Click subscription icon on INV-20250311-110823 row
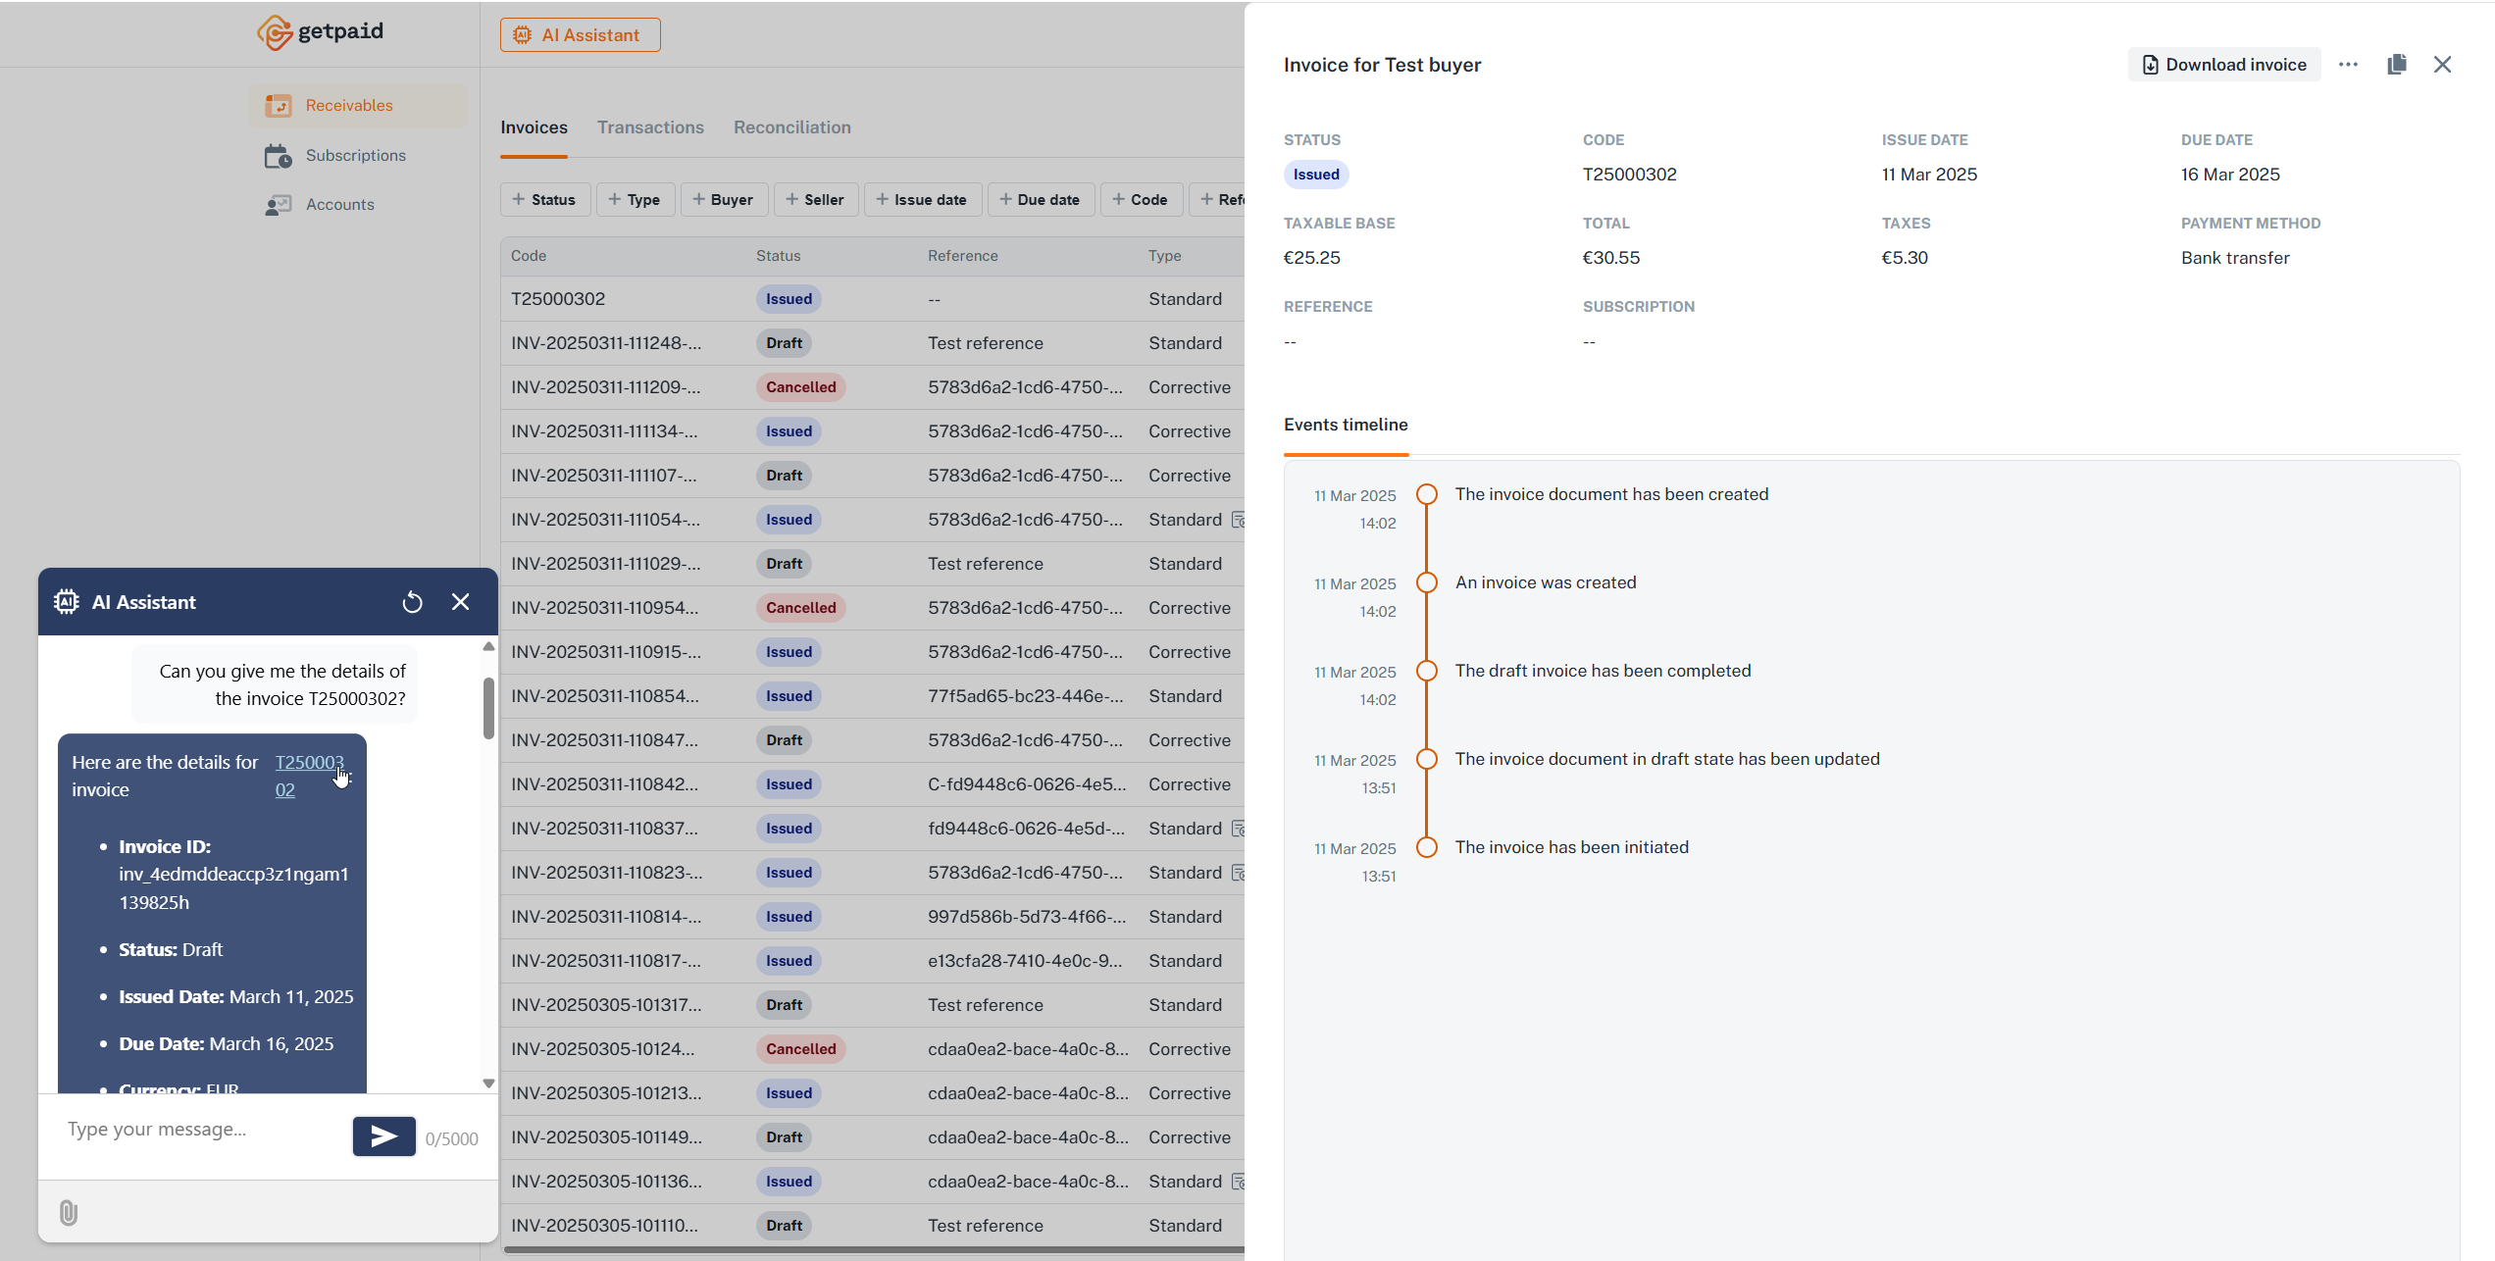 click(1239, 873)
